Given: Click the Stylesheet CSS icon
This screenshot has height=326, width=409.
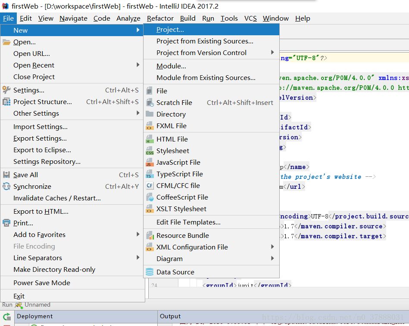Looking at the screenshot, I should click(150, 151).
